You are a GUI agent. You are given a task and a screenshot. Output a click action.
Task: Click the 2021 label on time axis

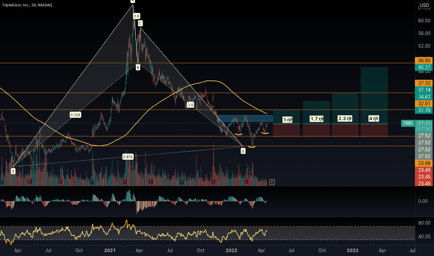[x=109, y=250]
